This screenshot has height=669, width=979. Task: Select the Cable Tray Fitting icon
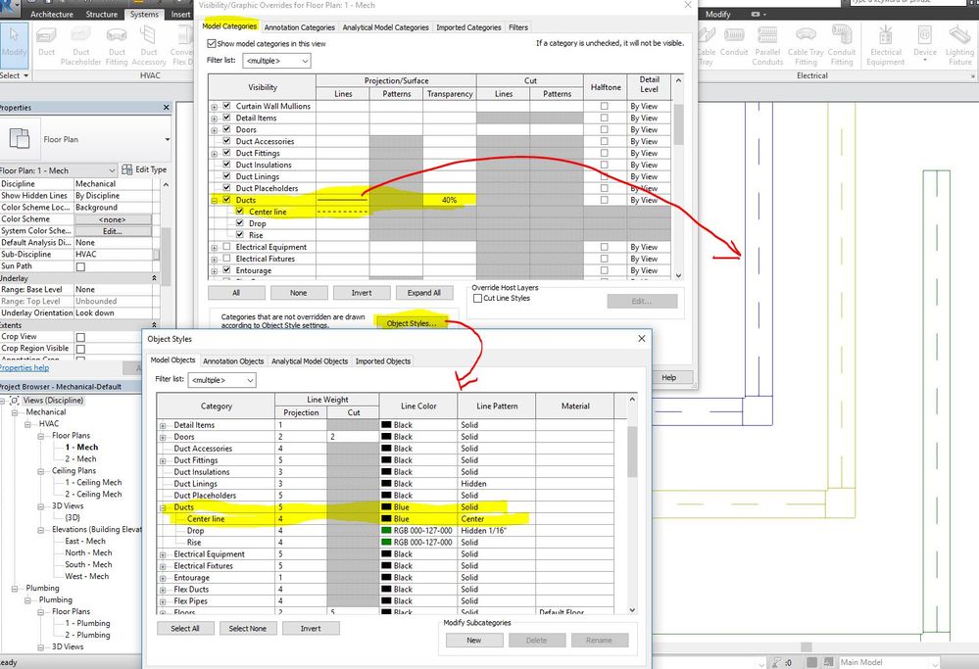[x=806, y=45]
